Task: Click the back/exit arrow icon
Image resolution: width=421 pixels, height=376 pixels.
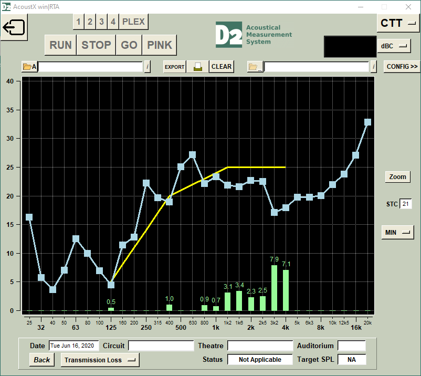Action: [x=14, y=27]
